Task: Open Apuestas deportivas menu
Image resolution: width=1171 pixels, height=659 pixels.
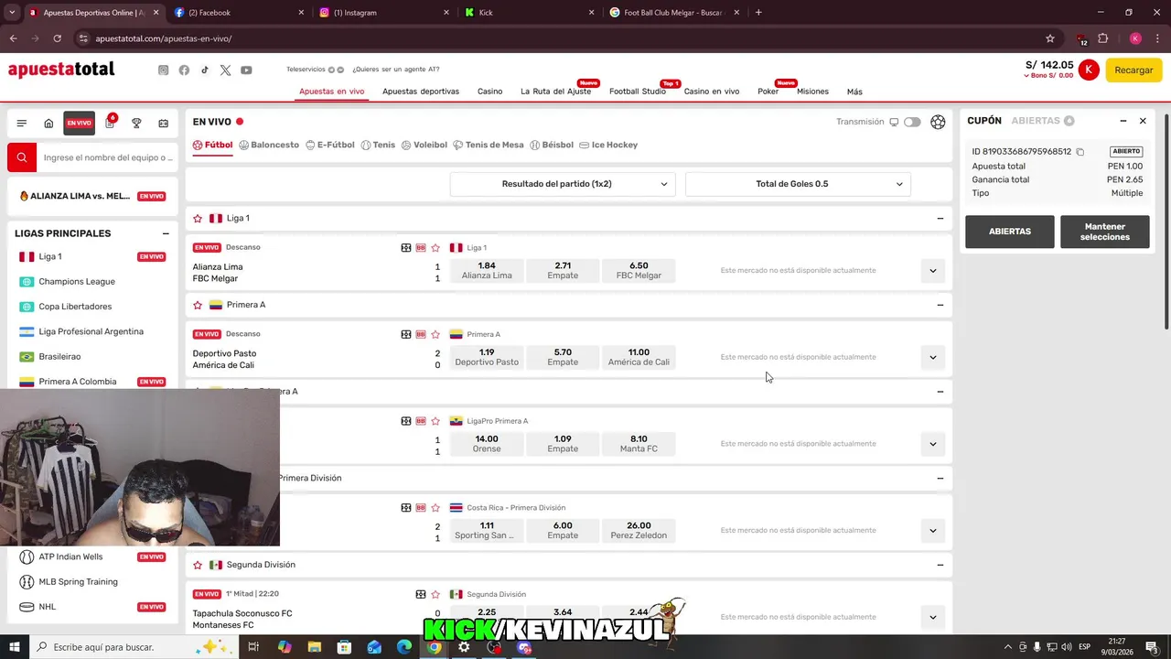Action: [421, 92]
